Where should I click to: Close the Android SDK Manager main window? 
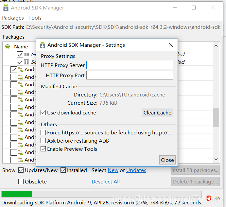[x=213, y=8]
